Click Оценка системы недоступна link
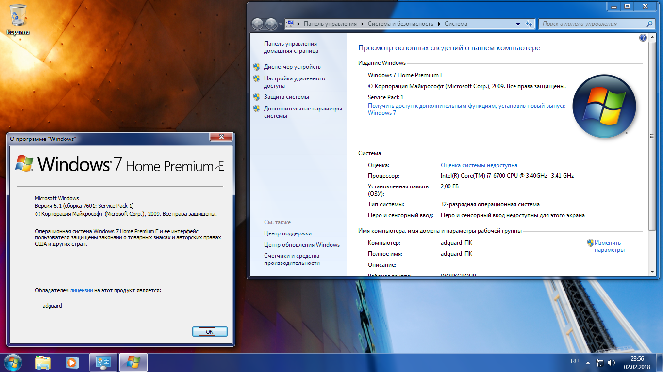The image size is (663, 372). (x=479, y=165)
